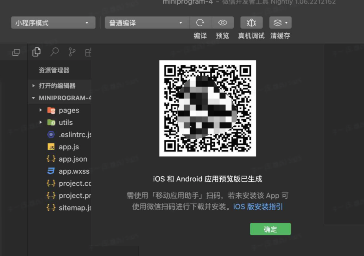Expand the utils folder
This screenshot has height=256, width=364.
(66, 122)
